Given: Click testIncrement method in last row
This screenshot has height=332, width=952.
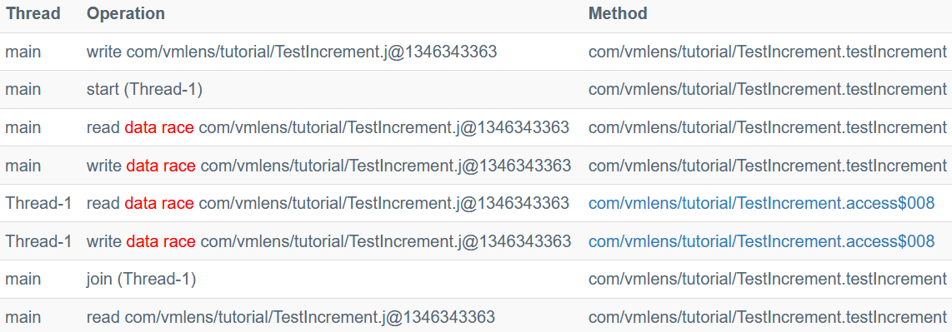Looking at the screenshot, I should tap(768, 317).
